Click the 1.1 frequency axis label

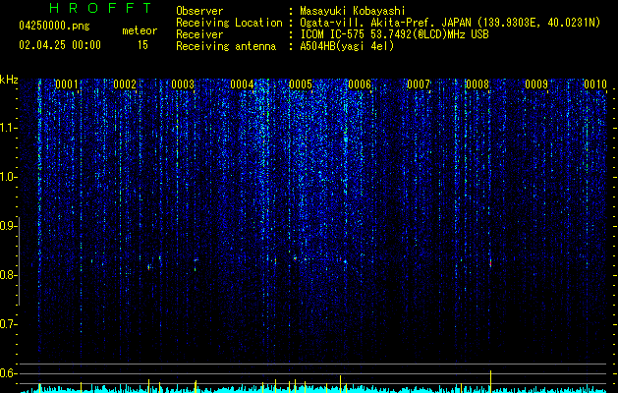point(8,128)
